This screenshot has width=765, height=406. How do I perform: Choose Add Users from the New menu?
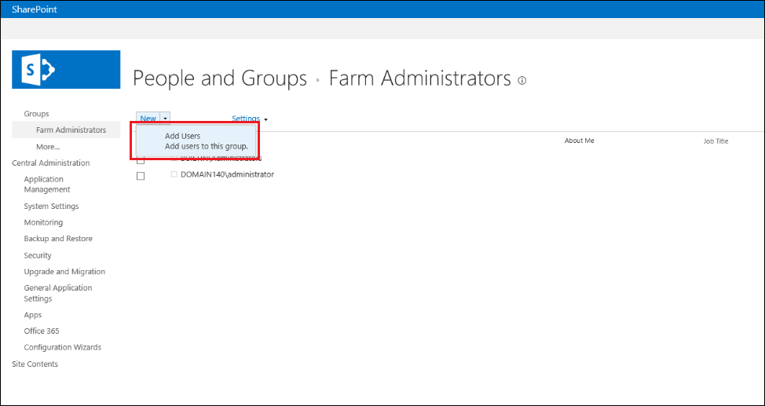coord(195,141)
